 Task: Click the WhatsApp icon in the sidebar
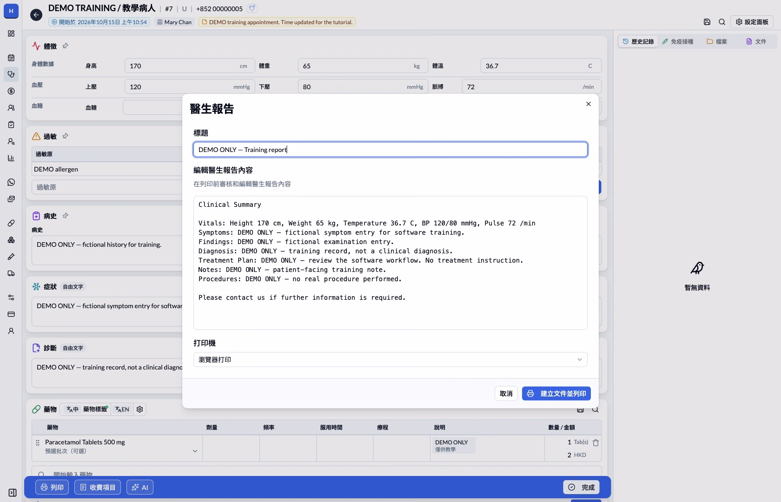click(x=11, y=182)
